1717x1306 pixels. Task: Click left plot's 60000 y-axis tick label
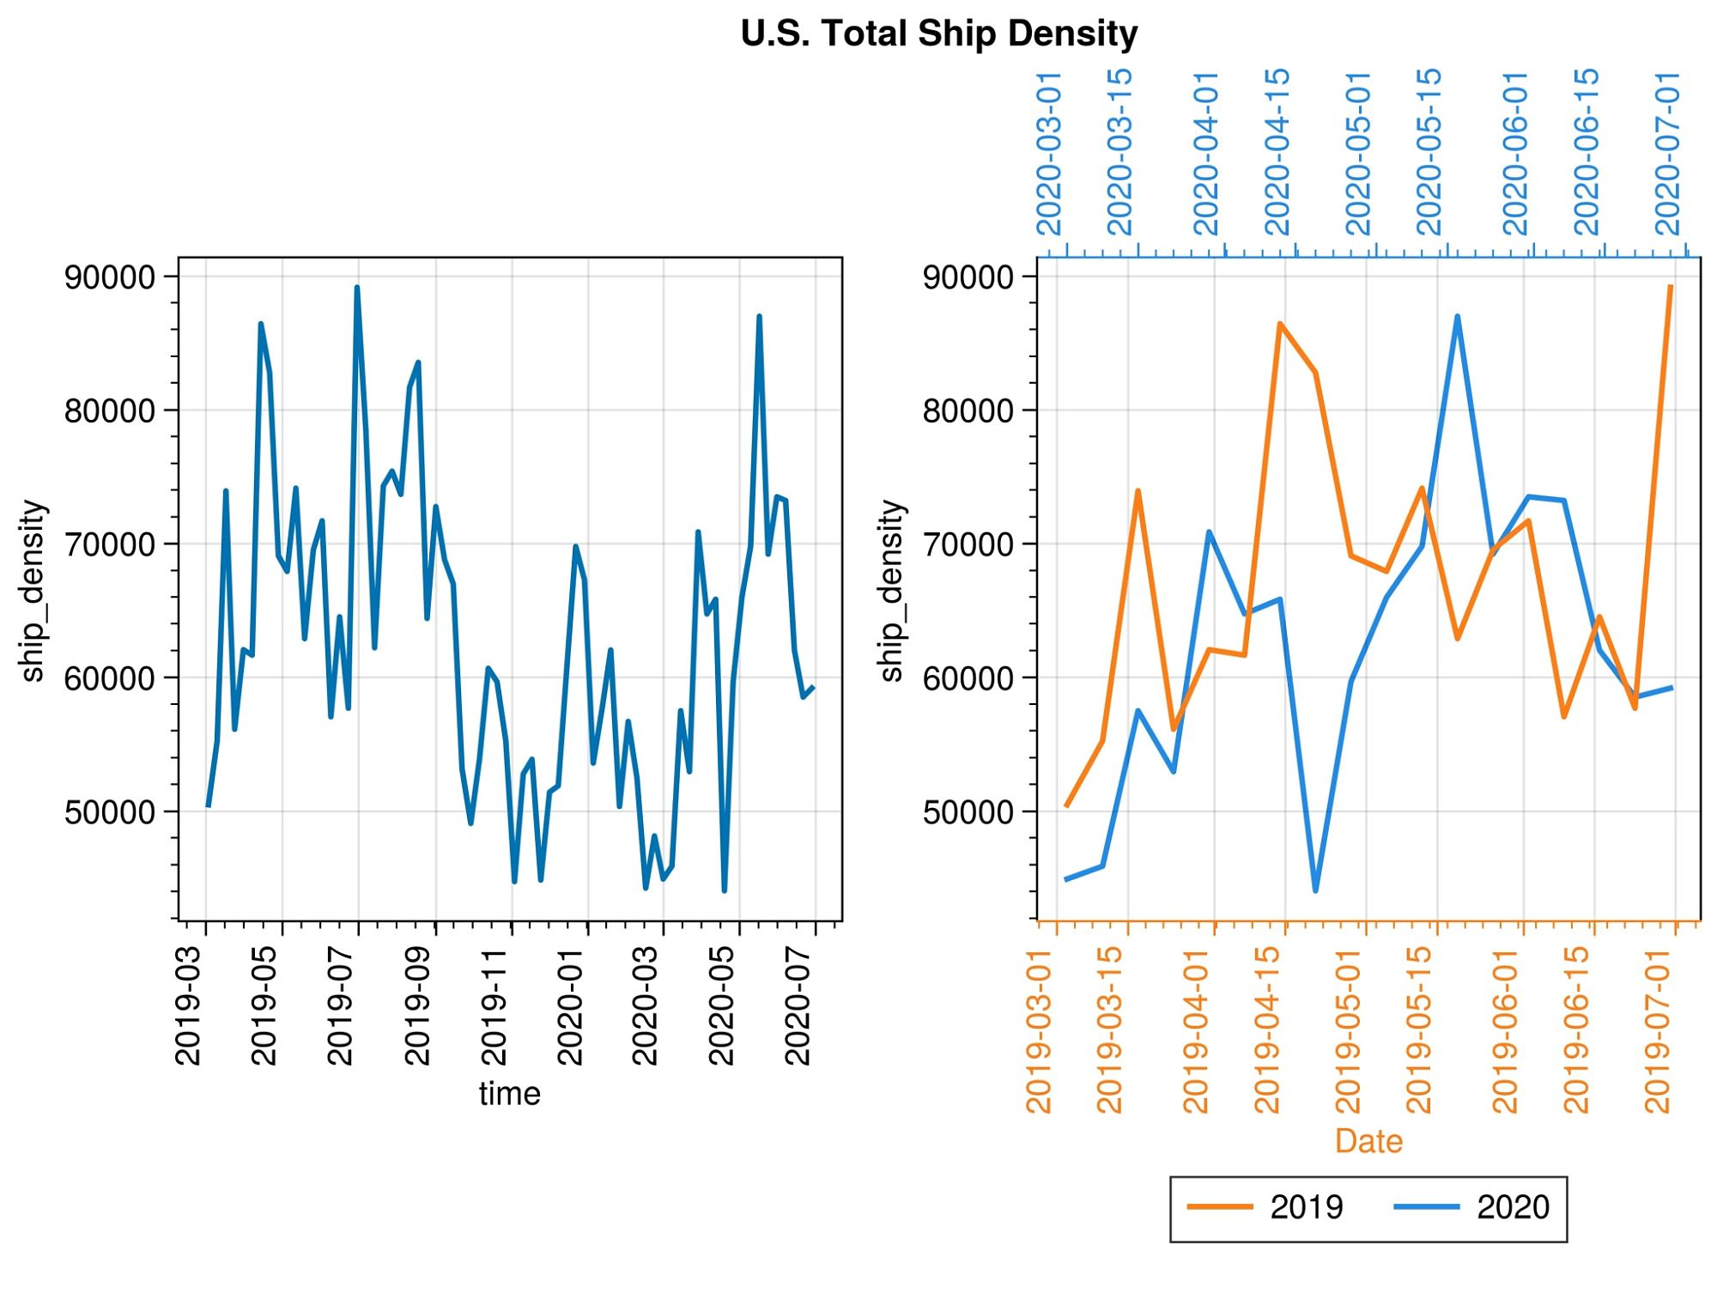110,678
